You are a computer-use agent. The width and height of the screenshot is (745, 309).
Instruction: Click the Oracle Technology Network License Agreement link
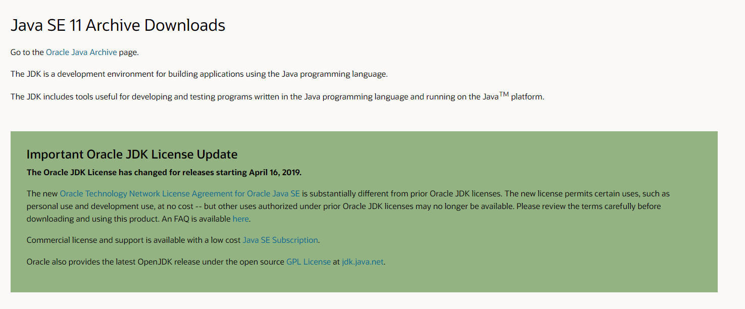(x=179, y=193)
